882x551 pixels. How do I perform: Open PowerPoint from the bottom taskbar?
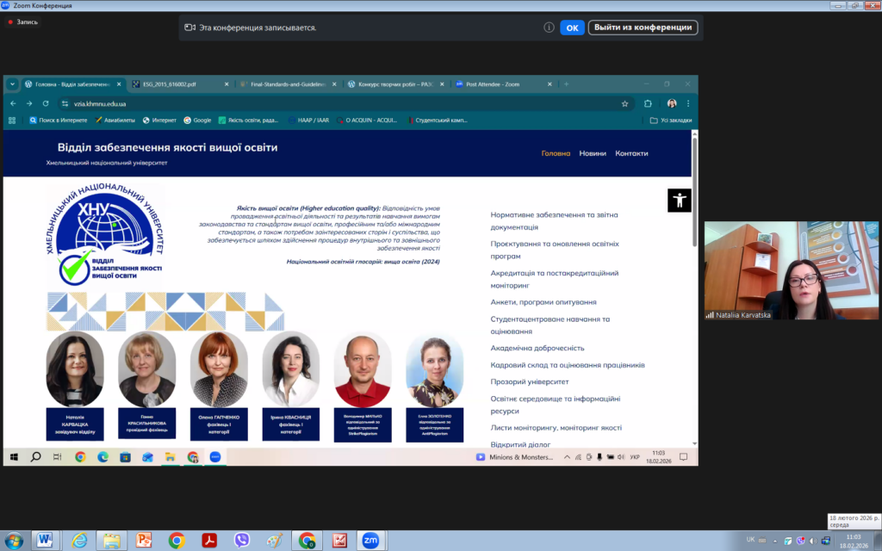[144, 540]
